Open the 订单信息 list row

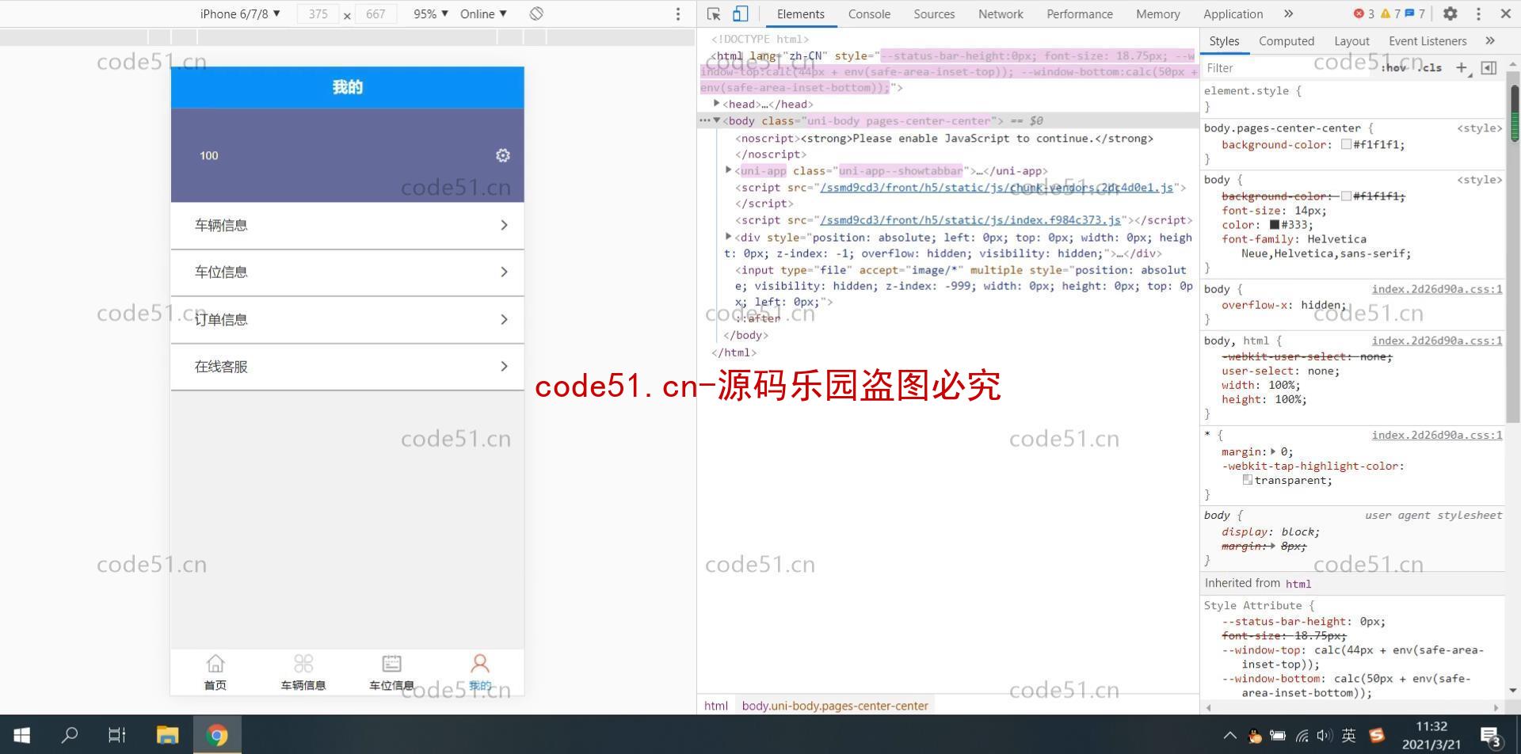348,320
